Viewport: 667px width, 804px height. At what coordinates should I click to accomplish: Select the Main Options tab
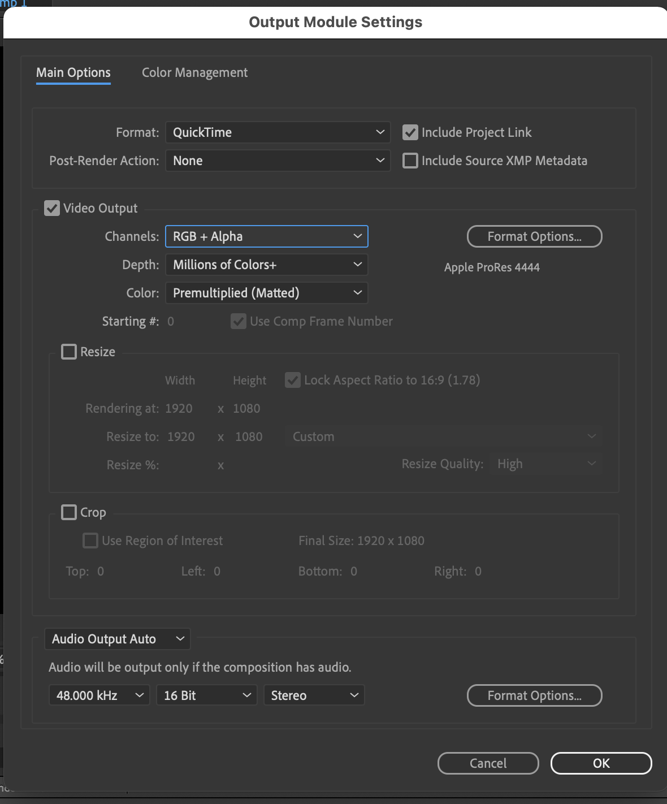(73, 72)
